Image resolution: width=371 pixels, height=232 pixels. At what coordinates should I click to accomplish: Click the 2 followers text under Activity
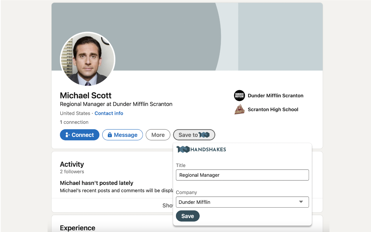(72, 172)
